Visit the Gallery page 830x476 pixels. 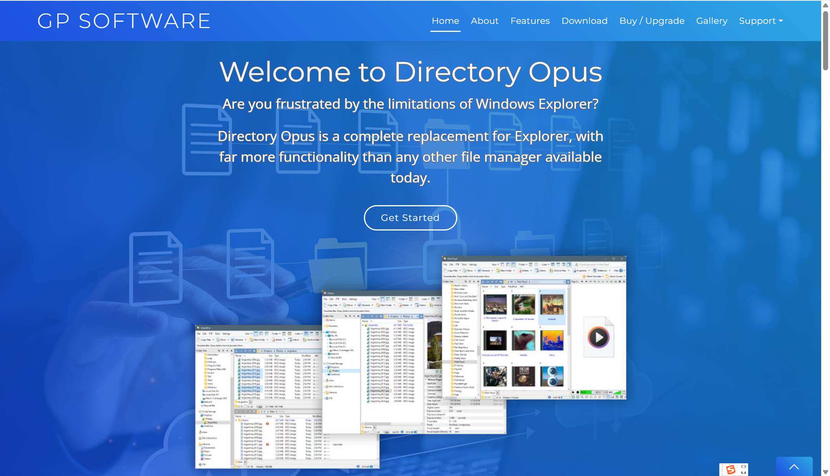point(712,21)
